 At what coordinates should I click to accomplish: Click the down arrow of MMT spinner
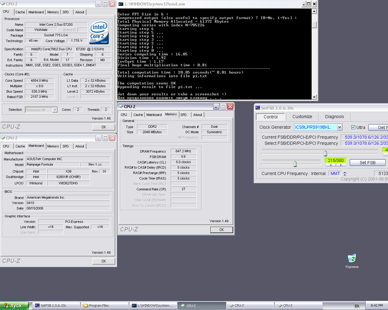pos(345,175)
